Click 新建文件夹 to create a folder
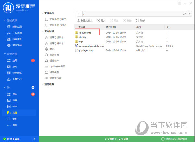This screenshot has height=142, width=195. 85,21
